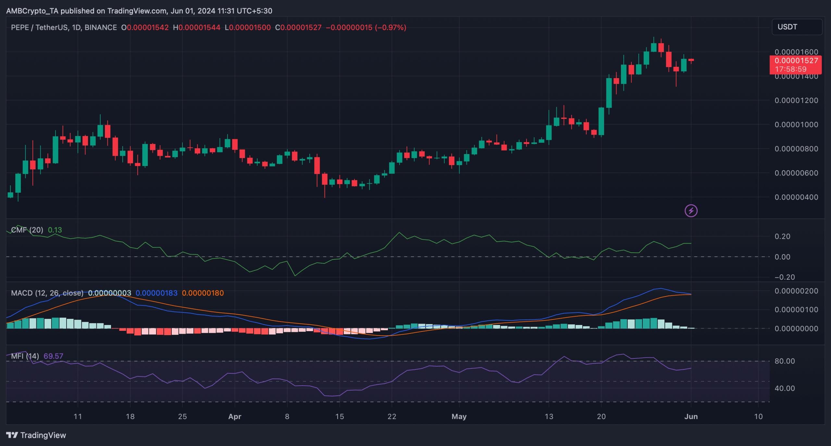
Task: Click the Apr label on time axis
Action: pos(235,417)
